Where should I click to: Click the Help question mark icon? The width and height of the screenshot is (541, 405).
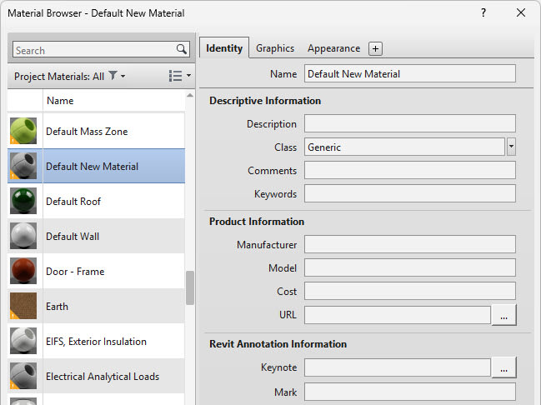(483, 13)
